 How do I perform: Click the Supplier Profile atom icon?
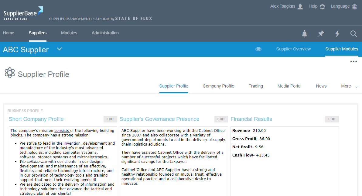point(10,73)
